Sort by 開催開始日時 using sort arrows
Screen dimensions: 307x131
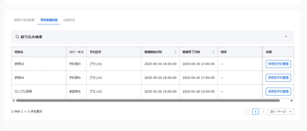click(x=175, y=52)
